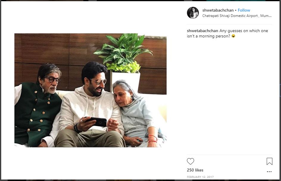Click the bold shwetabachchan name in the caption

(x=202, y=31)
